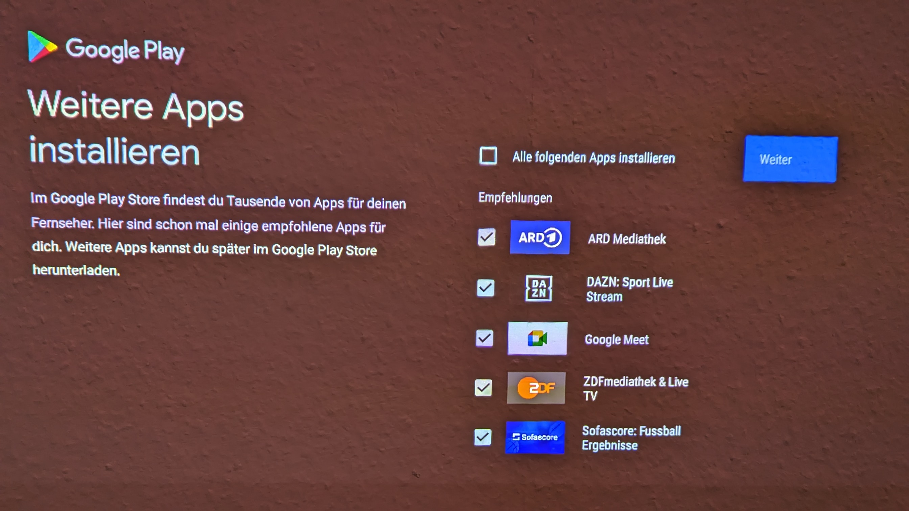Click the DAZN app icon
This screenshot has height=511, width=909.
(538, 288)
